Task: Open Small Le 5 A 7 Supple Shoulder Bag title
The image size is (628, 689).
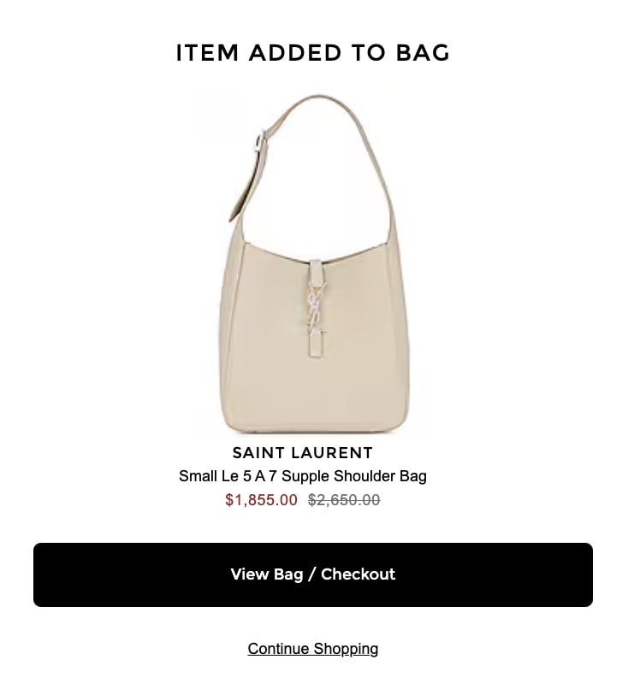Action: [x=303, y=476]
